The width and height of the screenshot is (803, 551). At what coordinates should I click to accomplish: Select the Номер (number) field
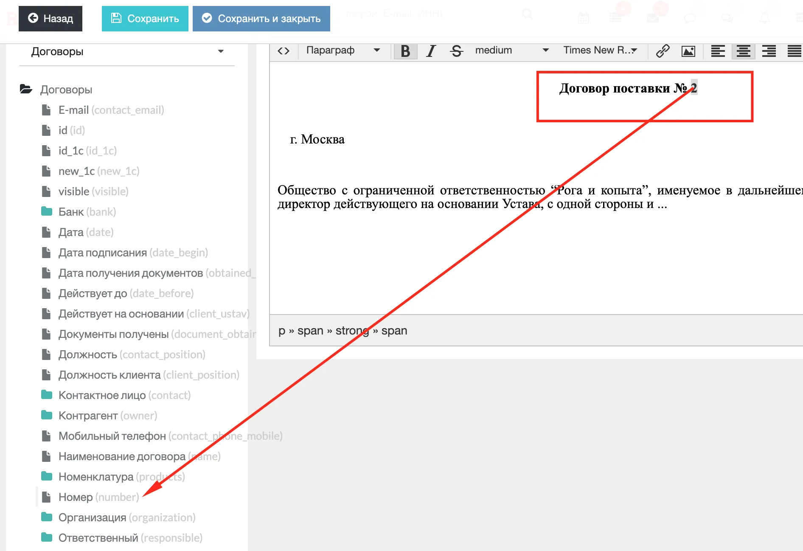[x=98, y=497]
